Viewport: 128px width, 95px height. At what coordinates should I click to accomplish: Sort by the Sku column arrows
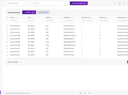(33, 17)
